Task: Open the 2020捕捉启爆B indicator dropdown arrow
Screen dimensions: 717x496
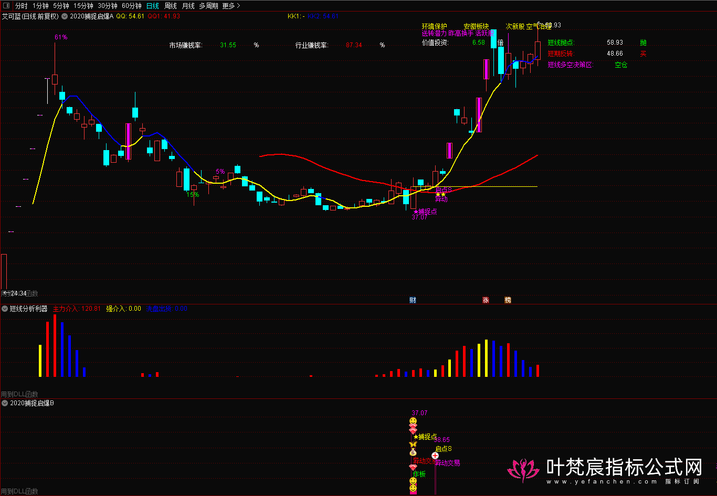Action: [5, 403]
